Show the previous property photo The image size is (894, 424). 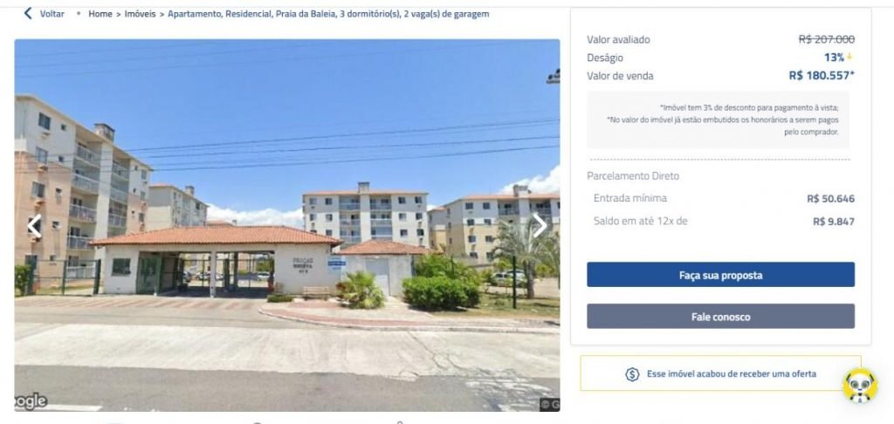35,226
